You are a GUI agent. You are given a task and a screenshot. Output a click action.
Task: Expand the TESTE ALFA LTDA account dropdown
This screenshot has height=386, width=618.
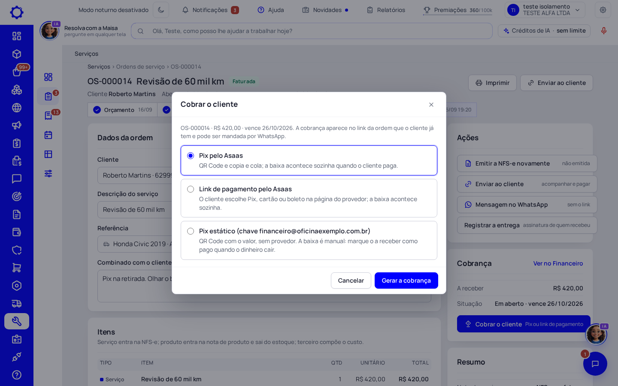[545, 10]
